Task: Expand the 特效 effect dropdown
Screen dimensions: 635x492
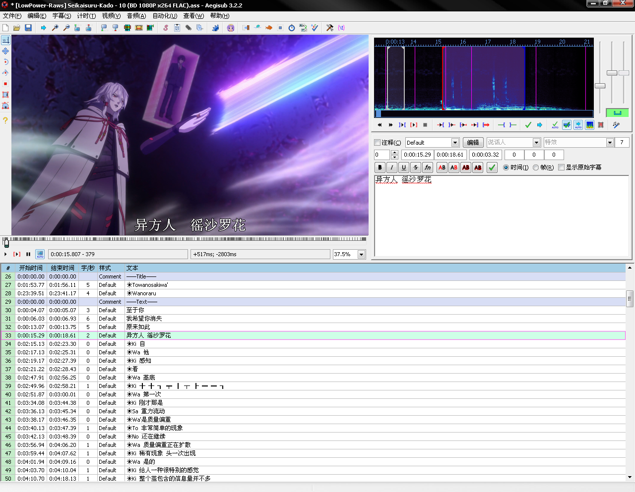Action: tap(610, 143)
